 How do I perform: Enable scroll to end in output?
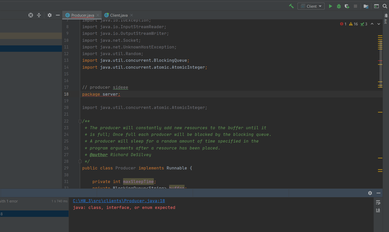pyautogui.click(x=378, y=210)
